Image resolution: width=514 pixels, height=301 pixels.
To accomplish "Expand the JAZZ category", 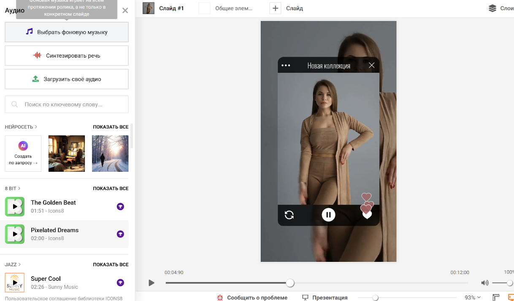I will 13,264.
